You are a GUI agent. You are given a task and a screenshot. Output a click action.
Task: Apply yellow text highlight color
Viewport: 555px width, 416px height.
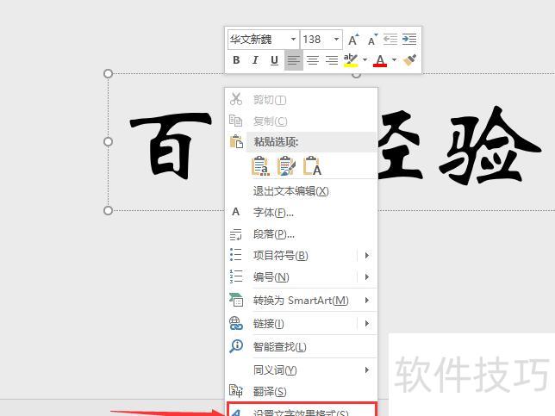[351, 60]
